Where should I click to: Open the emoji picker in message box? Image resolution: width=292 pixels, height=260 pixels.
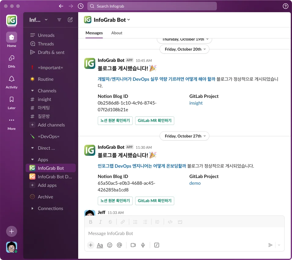(110, 245)
